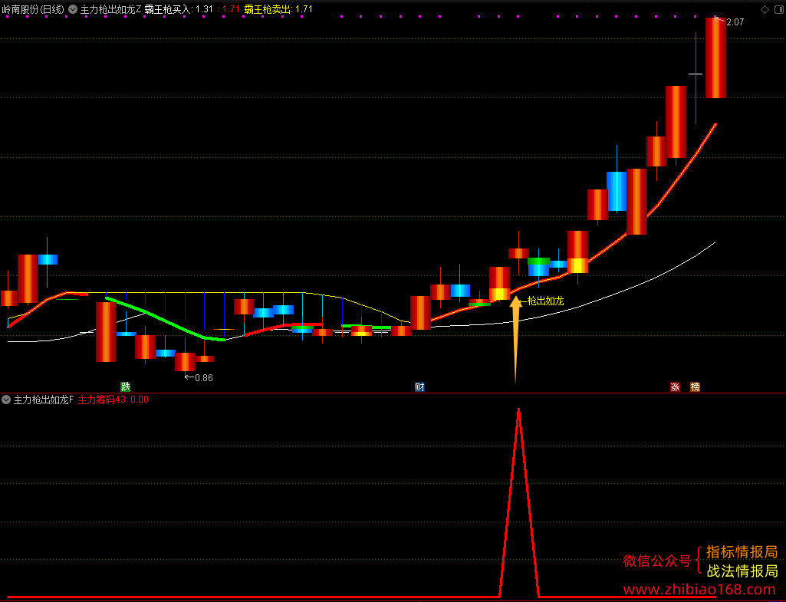Click the green 跌 event marker

coord(125,387)
